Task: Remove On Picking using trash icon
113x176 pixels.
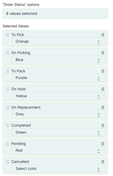Action: pyautogui.click(x=103, y=53)
